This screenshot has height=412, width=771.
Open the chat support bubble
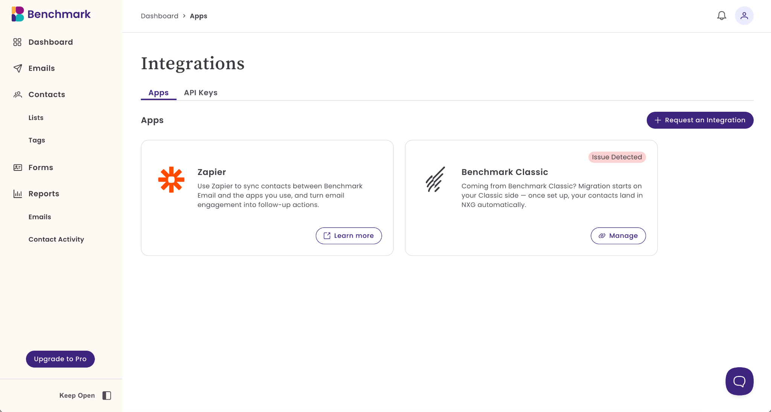[739, 381]
